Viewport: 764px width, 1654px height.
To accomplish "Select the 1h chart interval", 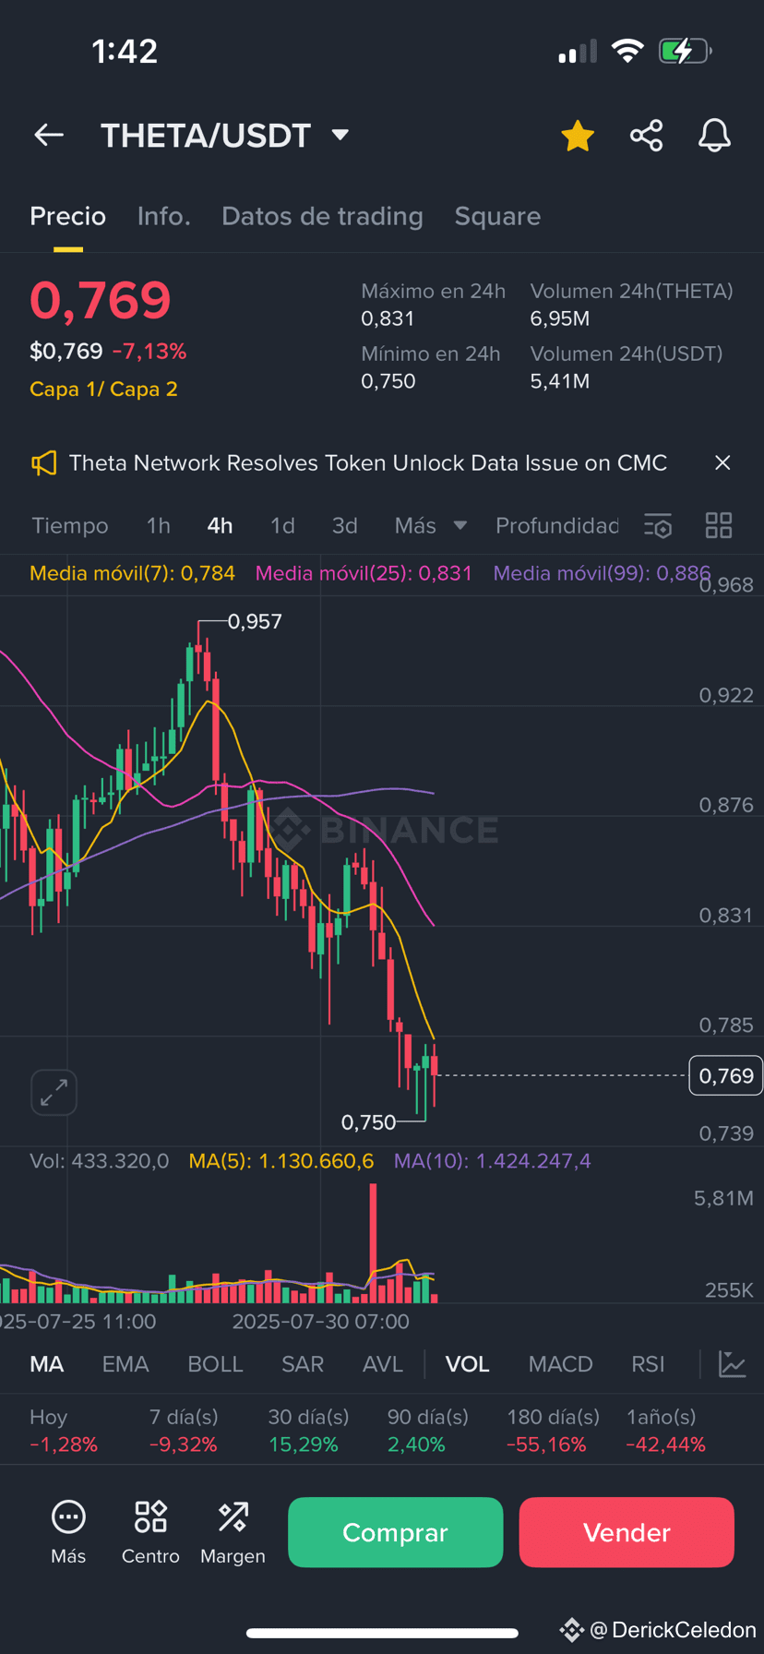I will coord(159,526).
